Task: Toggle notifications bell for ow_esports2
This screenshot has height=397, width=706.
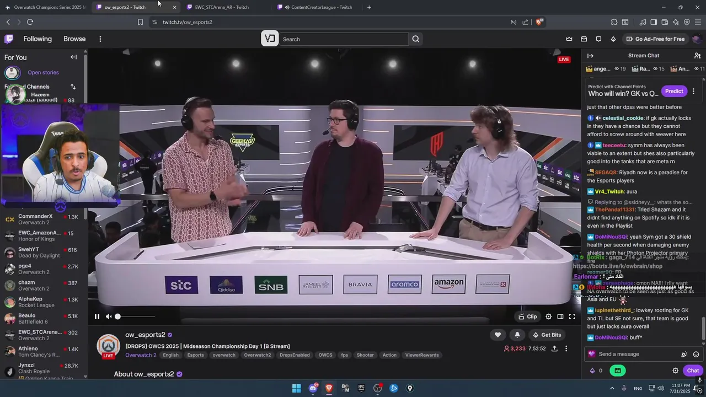Action: tap(517, 335)
